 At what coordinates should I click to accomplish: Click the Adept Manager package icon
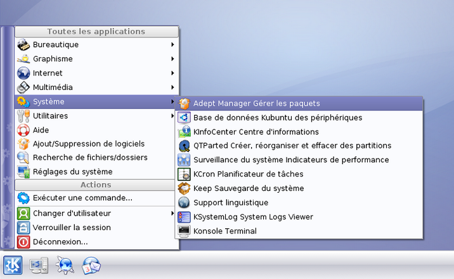click(x=184, y=103)
